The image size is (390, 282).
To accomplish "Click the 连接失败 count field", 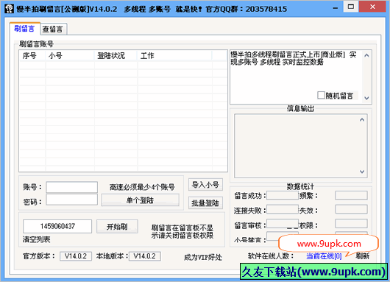I will pyautogui.click(x=283, y=209).
